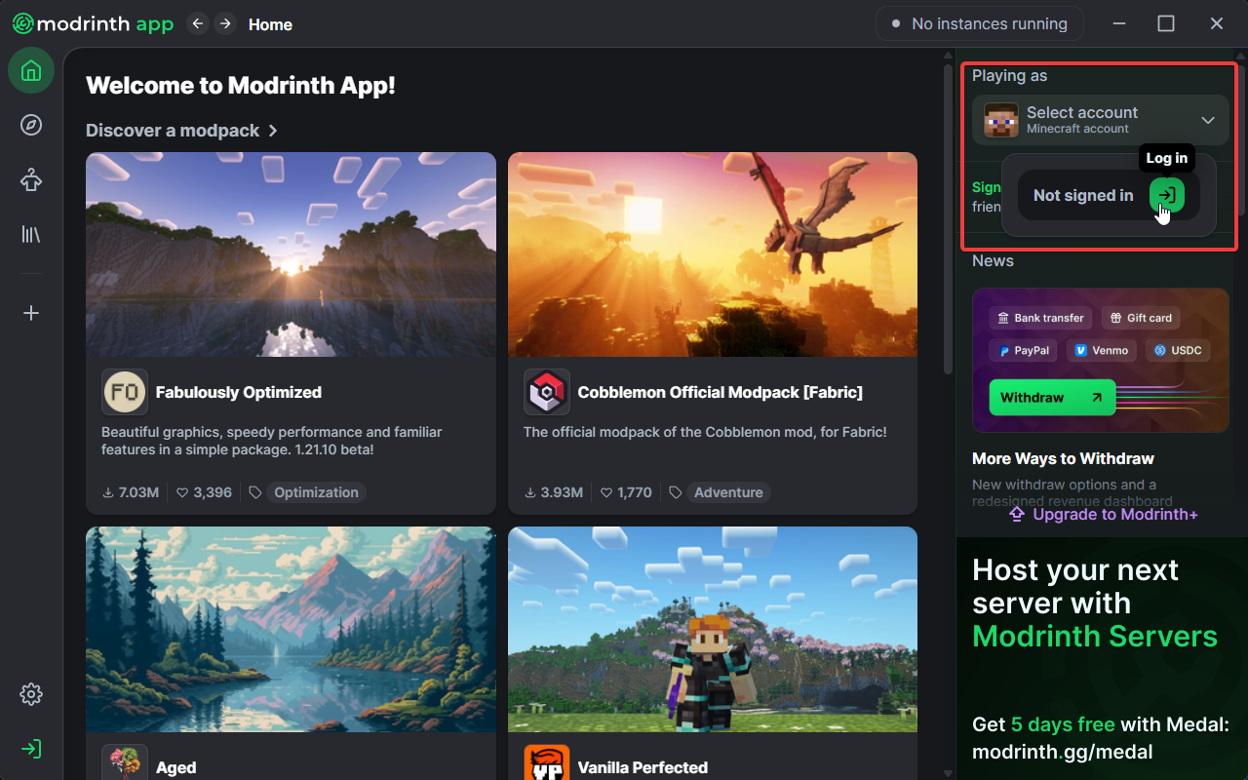Click the tag icon beside Optimization
This screenshot has height=780, width=1248.
click(255, 492)
